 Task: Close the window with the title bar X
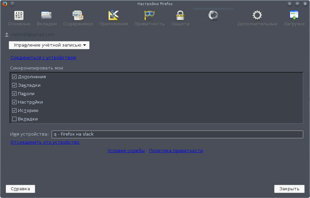tap(305, 4)
